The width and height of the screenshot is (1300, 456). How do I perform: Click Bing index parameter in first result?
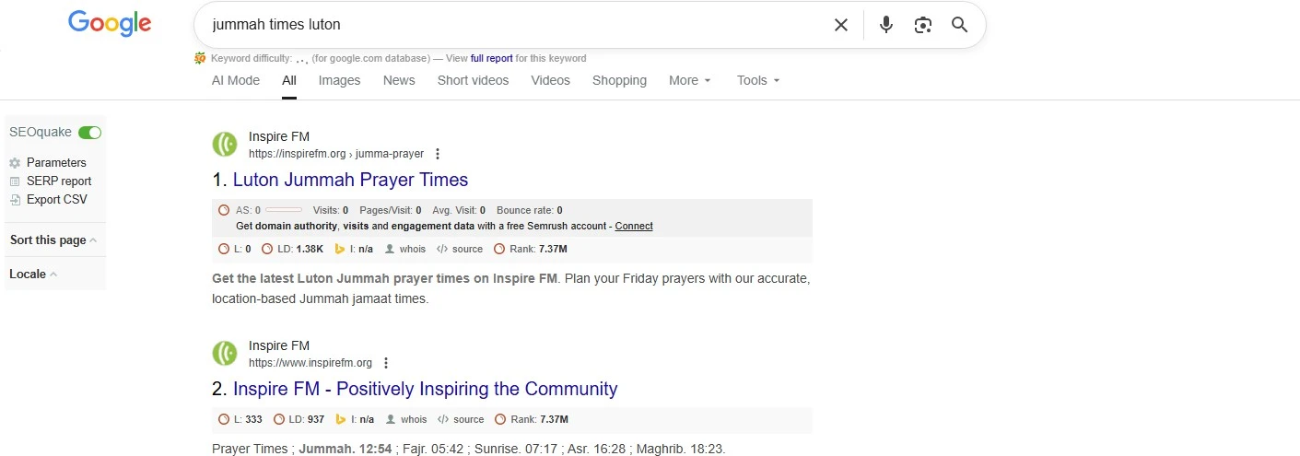pyautogui.click(x=355, y=249)
